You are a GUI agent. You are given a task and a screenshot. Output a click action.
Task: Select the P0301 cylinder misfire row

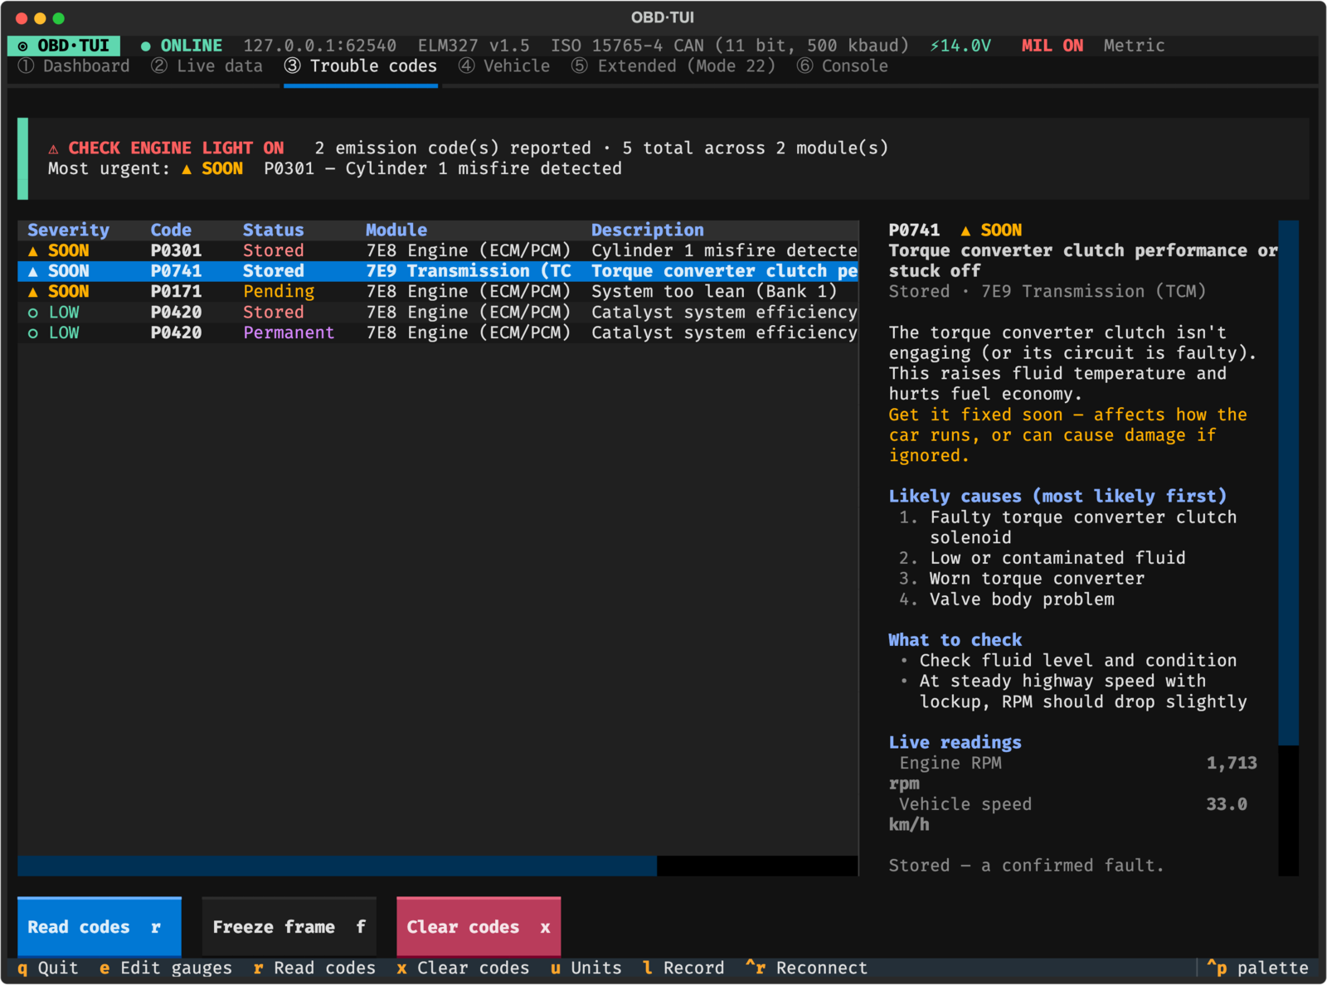coord(438,250)
